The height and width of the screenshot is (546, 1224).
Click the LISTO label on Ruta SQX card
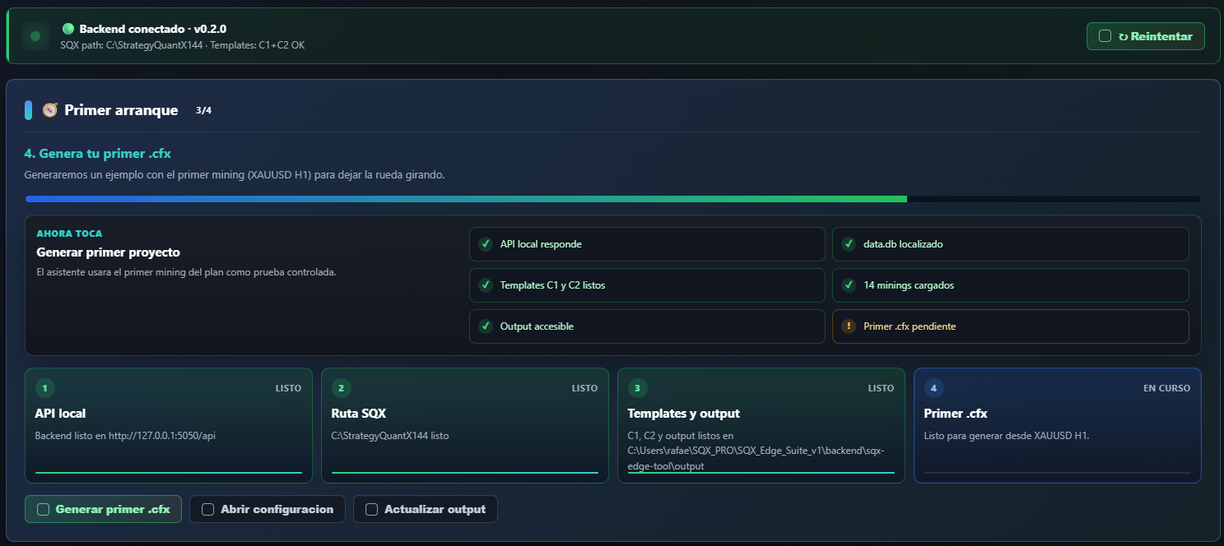click(x=584, y=388)
